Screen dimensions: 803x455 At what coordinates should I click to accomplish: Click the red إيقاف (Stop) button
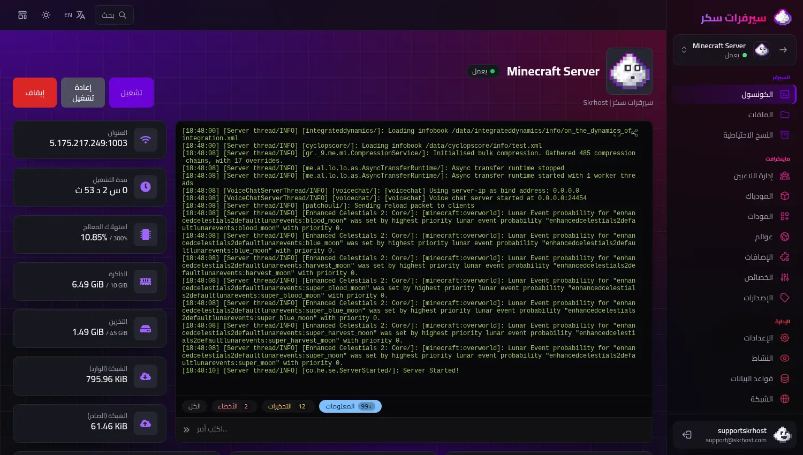35,93
